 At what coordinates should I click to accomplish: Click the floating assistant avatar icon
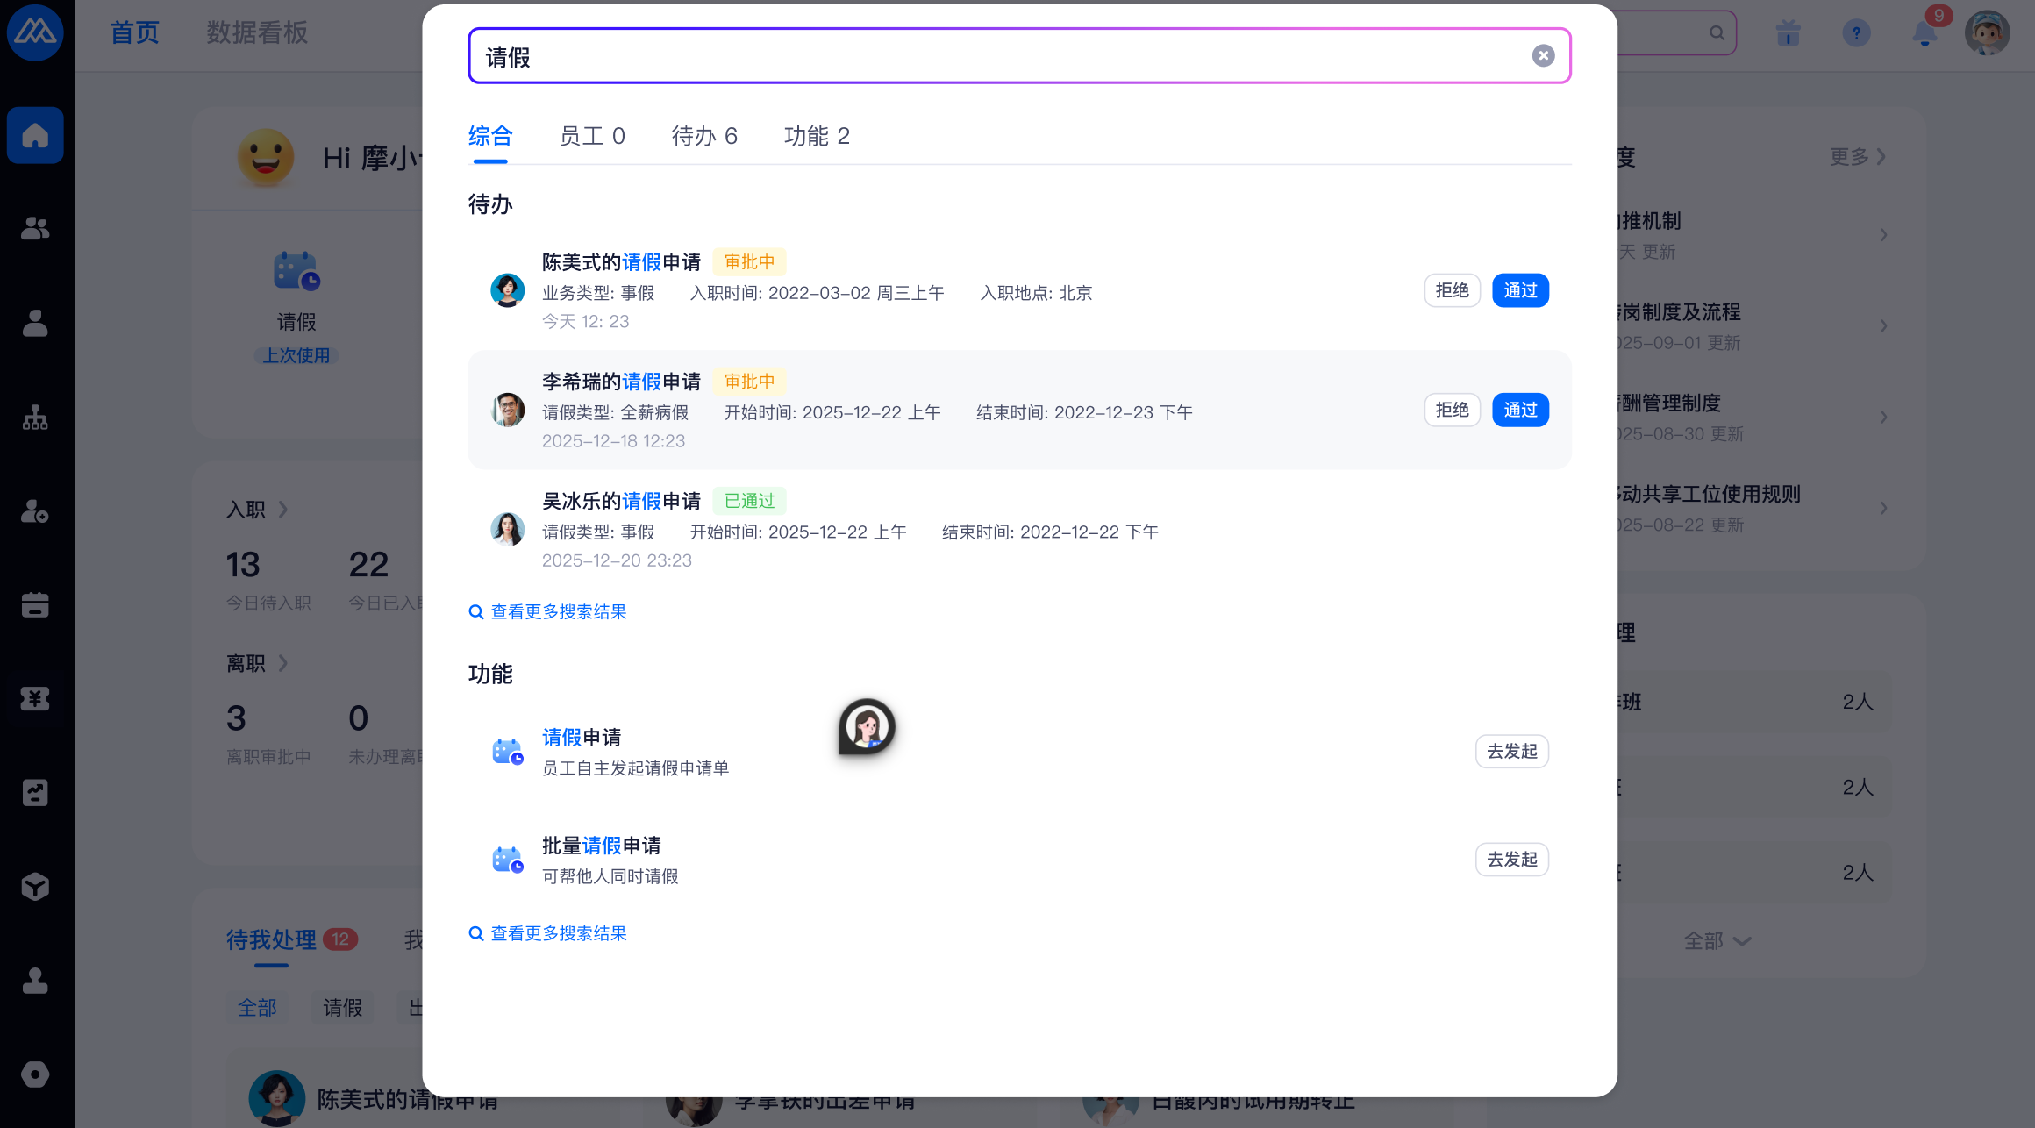tap(867, 726)
